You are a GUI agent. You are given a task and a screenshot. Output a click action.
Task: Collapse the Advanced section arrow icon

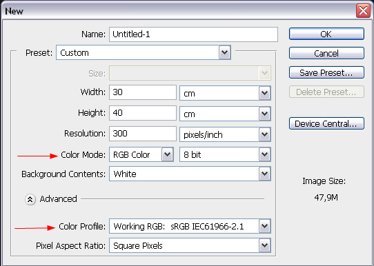pos(30,199)
